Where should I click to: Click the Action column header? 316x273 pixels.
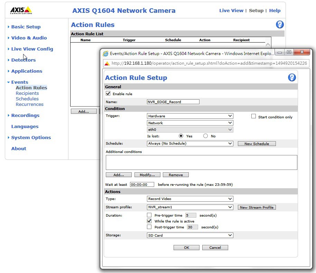click(205, 40)
